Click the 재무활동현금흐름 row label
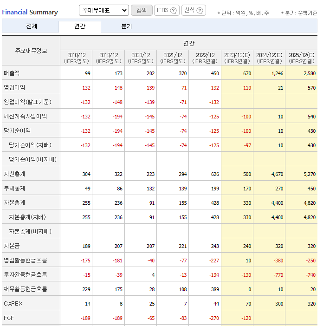The height and width of the screenshot is (326, 323). pos(26,289)
